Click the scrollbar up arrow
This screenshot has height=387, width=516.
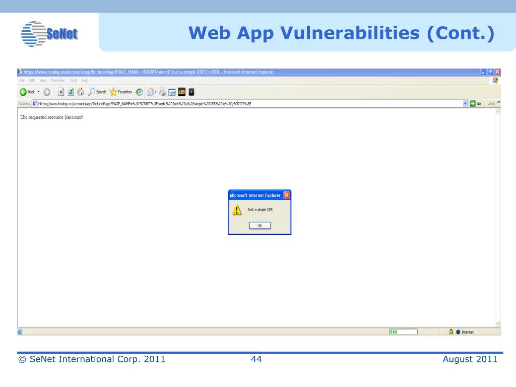tap(498, 112)
